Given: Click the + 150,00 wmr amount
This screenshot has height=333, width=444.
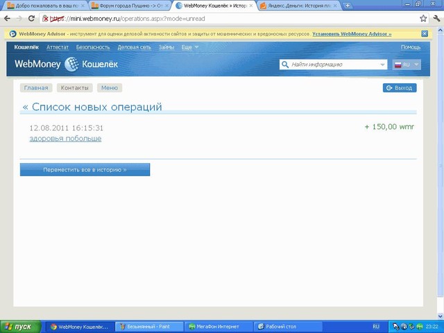Looking at the screenshot, I should click(x=389, y=126).
